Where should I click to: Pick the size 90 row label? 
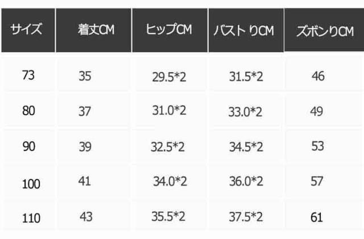click(28, 146)
